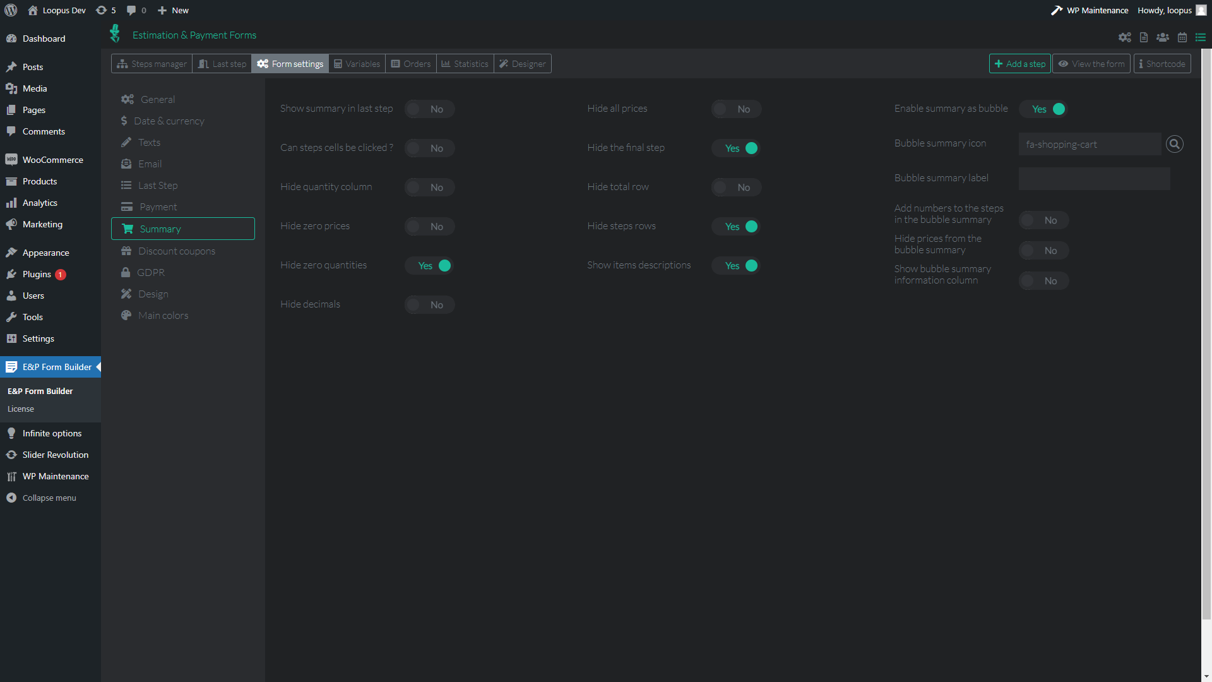Click the WordPress logo in admin bar

coord(11,10)
